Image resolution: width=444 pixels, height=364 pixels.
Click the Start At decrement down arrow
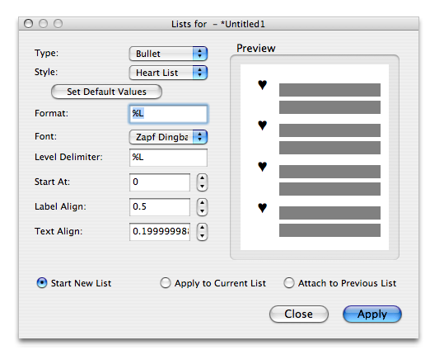pyautogui.click(x=202, y=187)
